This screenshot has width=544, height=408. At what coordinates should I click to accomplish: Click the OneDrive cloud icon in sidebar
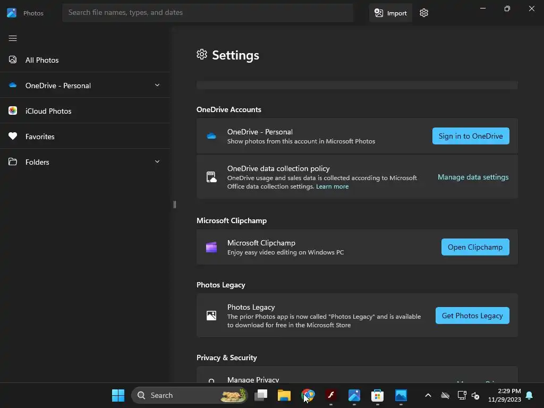coord(13,85)
